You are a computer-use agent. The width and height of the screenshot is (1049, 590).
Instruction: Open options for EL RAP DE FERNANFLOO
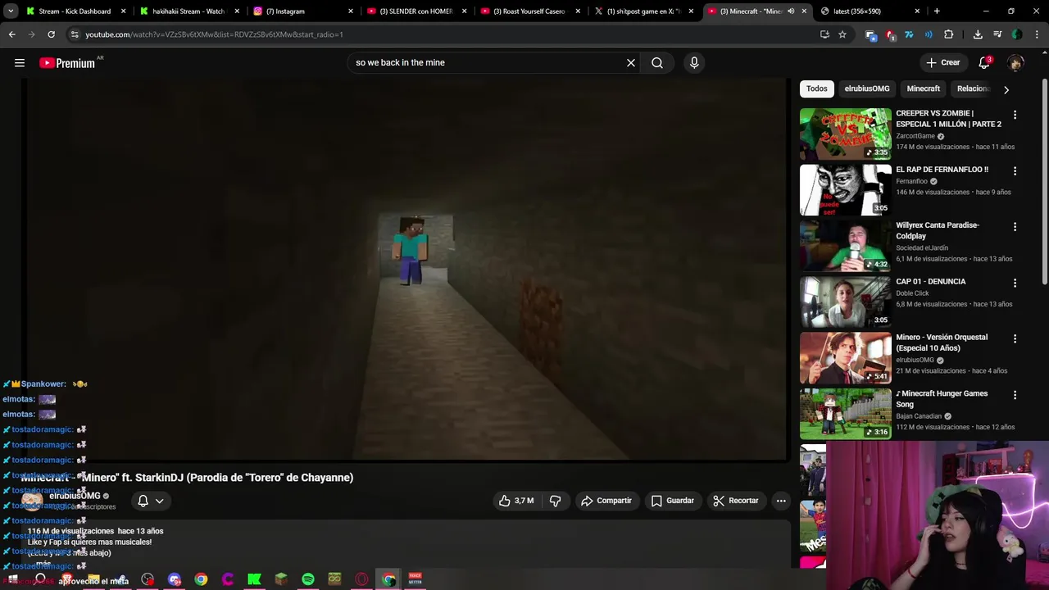[x=1015, y=171]
